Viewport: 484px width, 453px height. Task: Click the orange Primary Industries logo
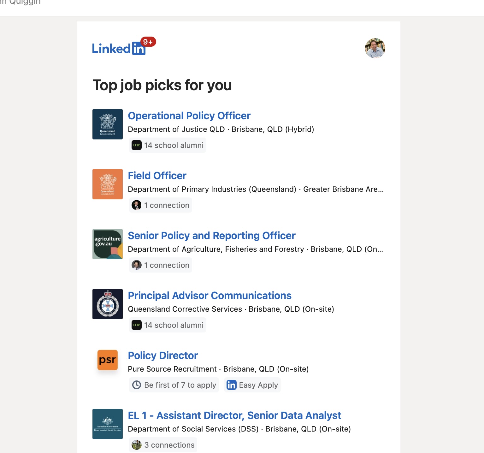108,184
